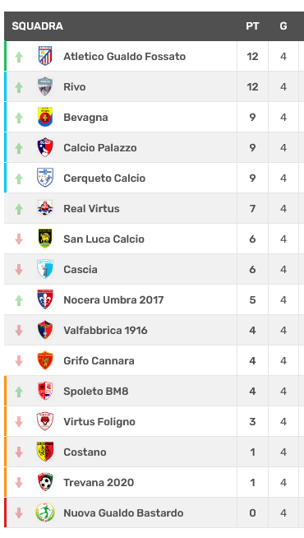304x538 pixels.
Task: Click the Rivo team crest logo
Action: click(45, 86)
